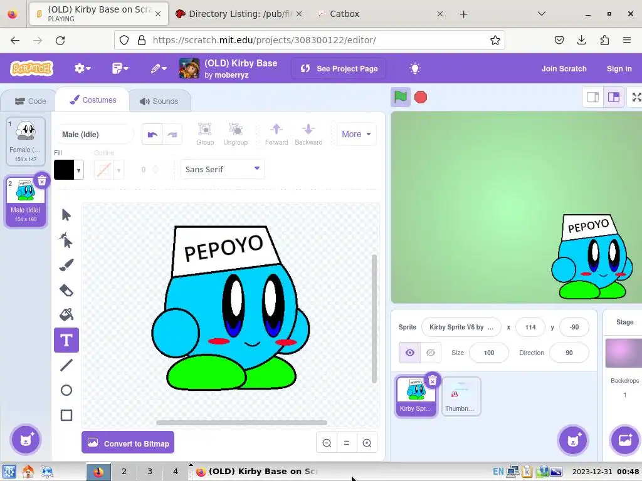
Task: Open the Tutorials lightbulb icon
Action: [x=415, y=68]
